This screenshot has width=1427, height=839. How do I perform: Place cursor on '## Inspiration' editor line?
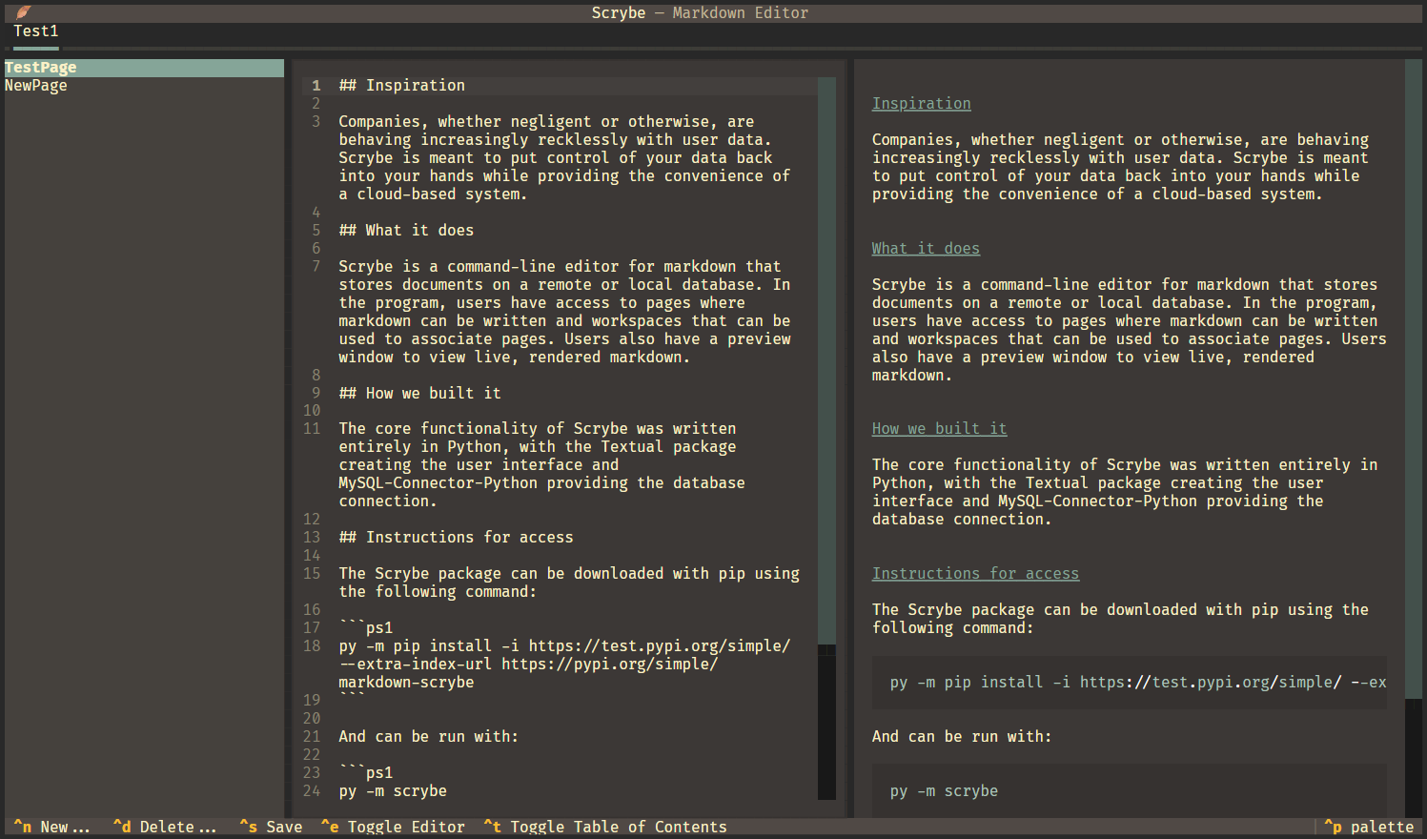coord(402,86)
